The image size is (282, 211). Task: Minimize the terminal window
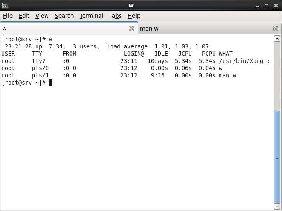(x=257, y=6)
